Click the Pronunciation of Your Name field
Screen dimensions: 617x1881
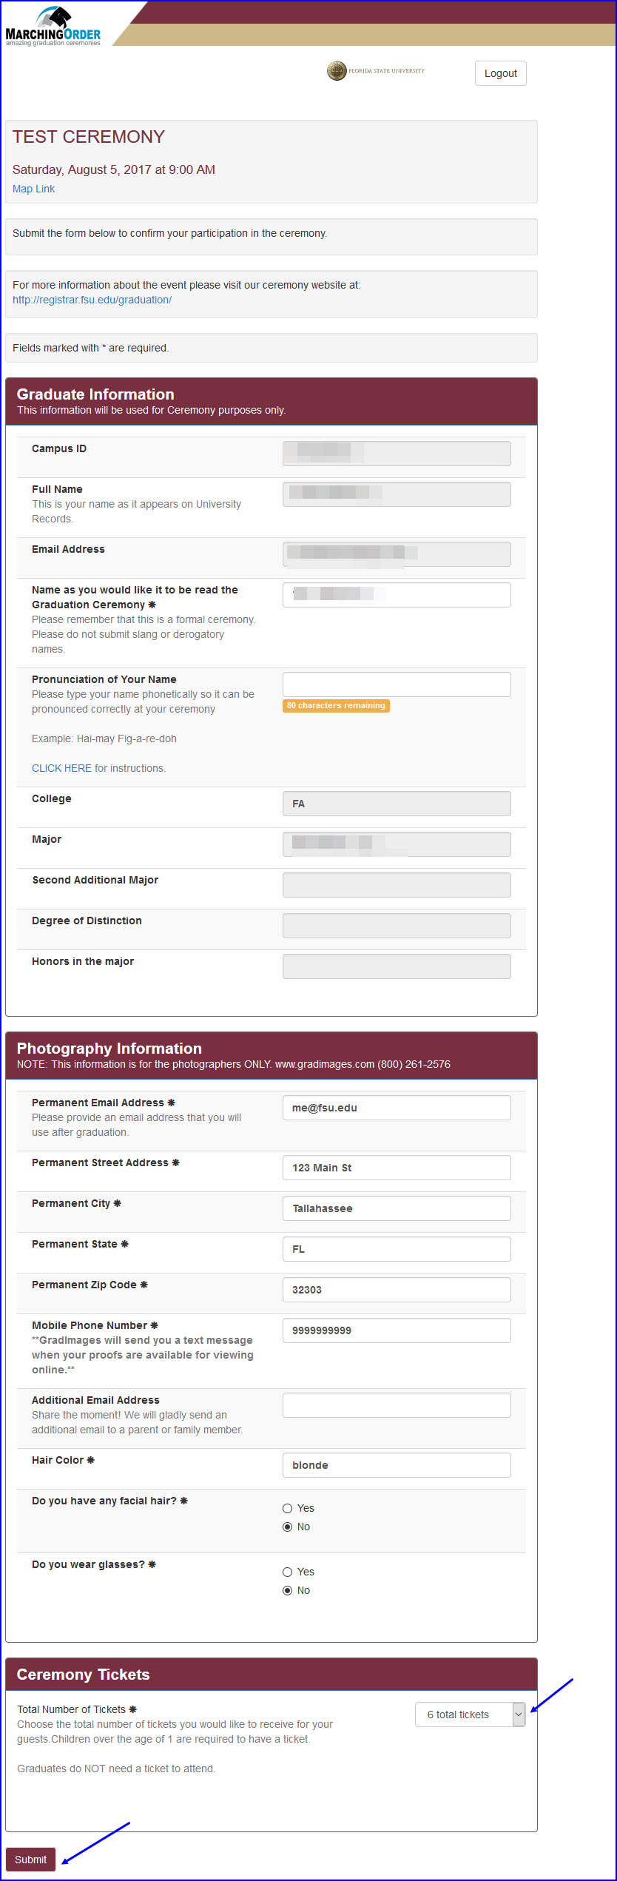coord(397,684)
